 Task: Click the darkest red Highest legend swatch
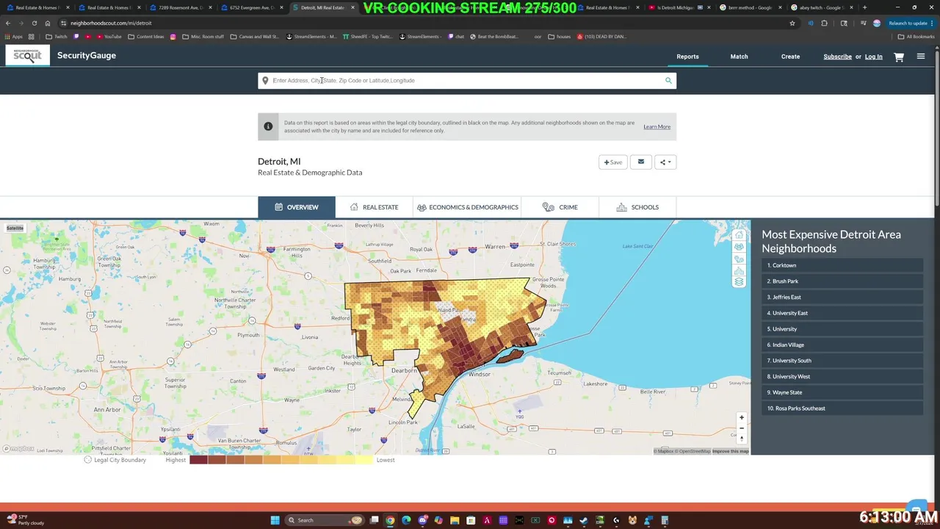(198, 460)
